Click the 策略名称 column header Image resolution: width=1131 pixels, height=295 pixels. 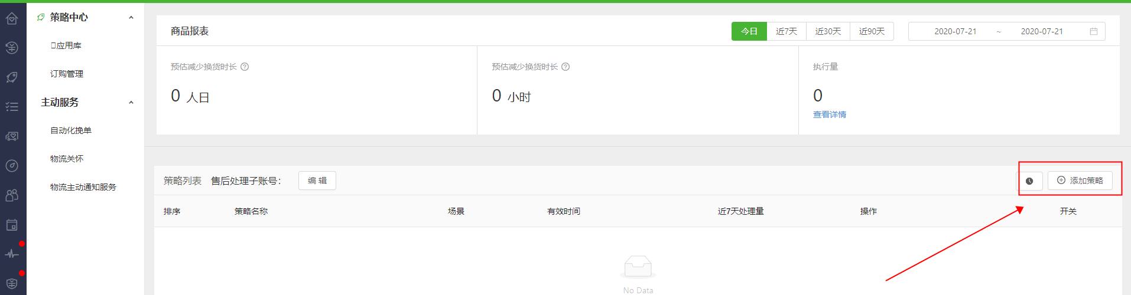251,211
